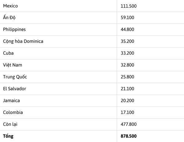Click the Cuba row label

click(8, 53)
